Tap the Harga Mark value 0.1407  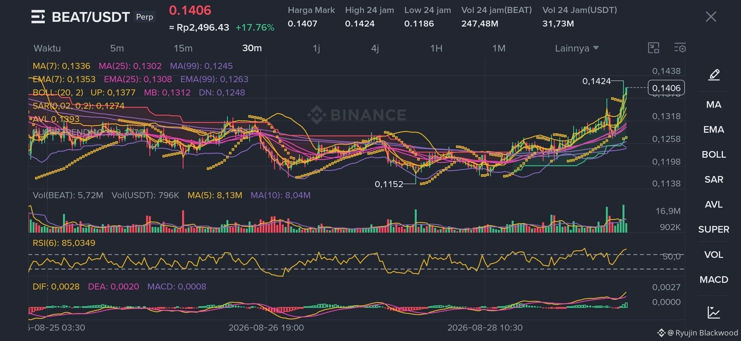[302, 24]
